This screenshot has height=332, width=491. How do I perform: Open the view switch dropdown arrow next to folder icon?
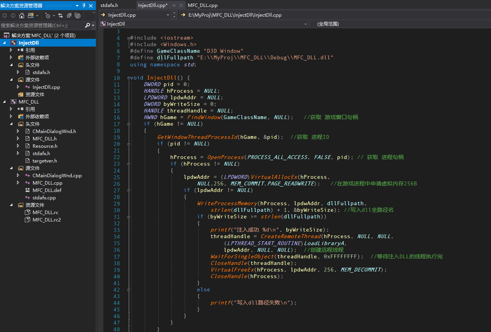[x=37, y=16]
